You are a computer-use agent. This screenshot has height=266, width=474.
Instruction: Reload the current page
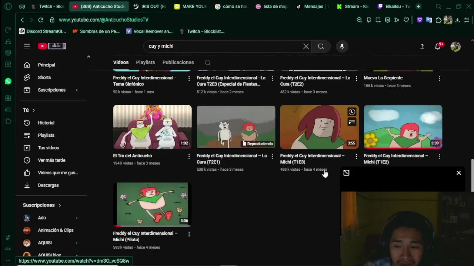41,20
